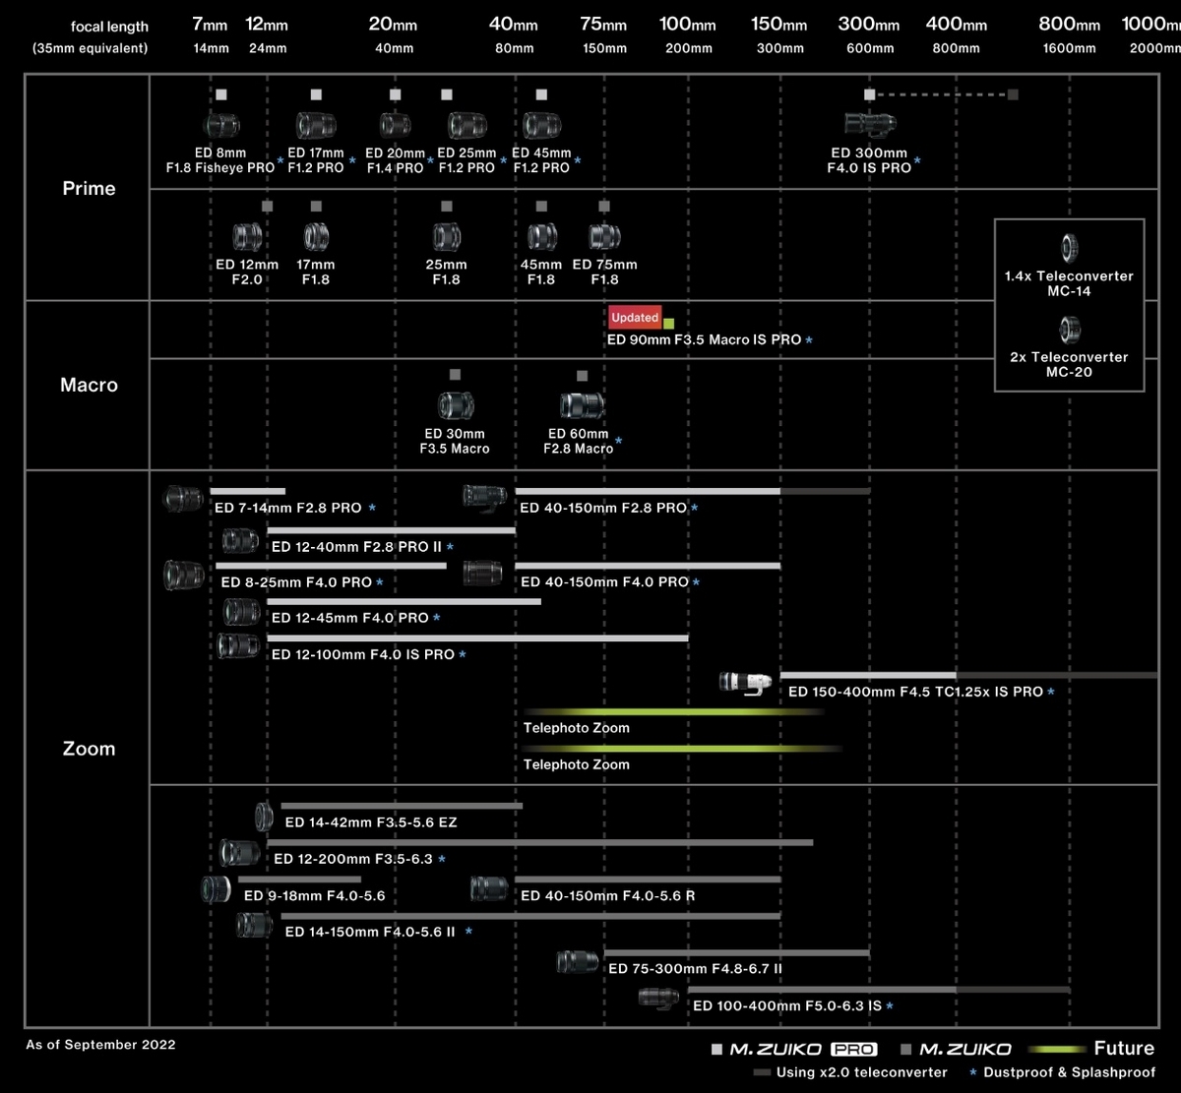Click the ED 40-150mm F2.8 PRO lens image
This screenshot has width=1181, height=1093.
pyautogui.click(x=485, y=497)
